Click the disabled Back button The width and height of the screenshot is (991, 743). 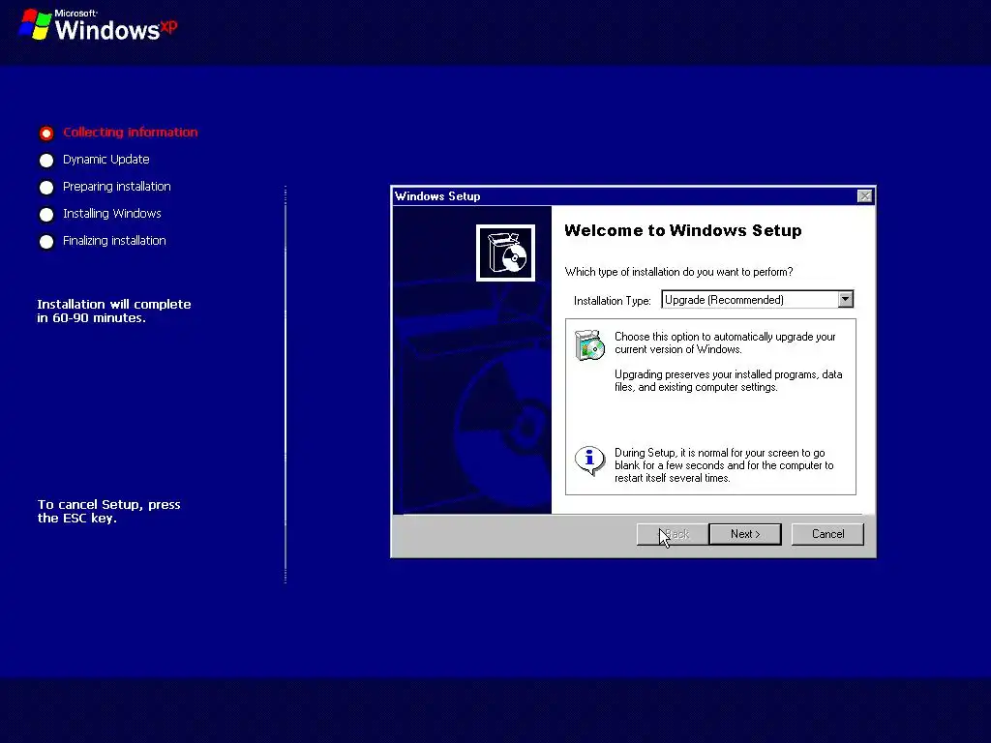coord(673,534)
